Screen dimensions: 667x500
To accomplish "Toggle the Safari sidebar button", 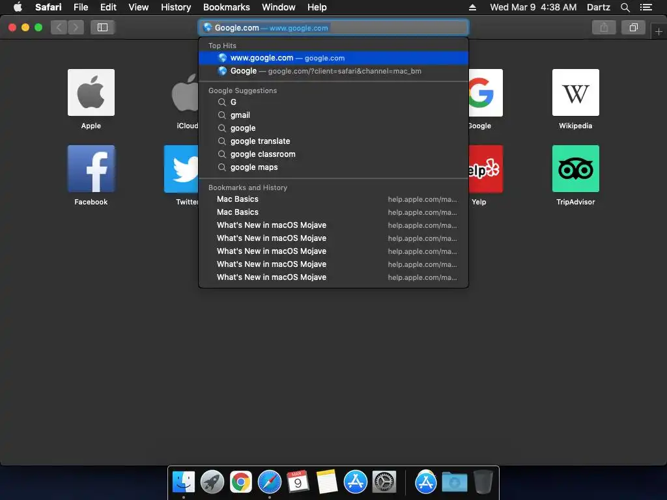I will [102, 27].
